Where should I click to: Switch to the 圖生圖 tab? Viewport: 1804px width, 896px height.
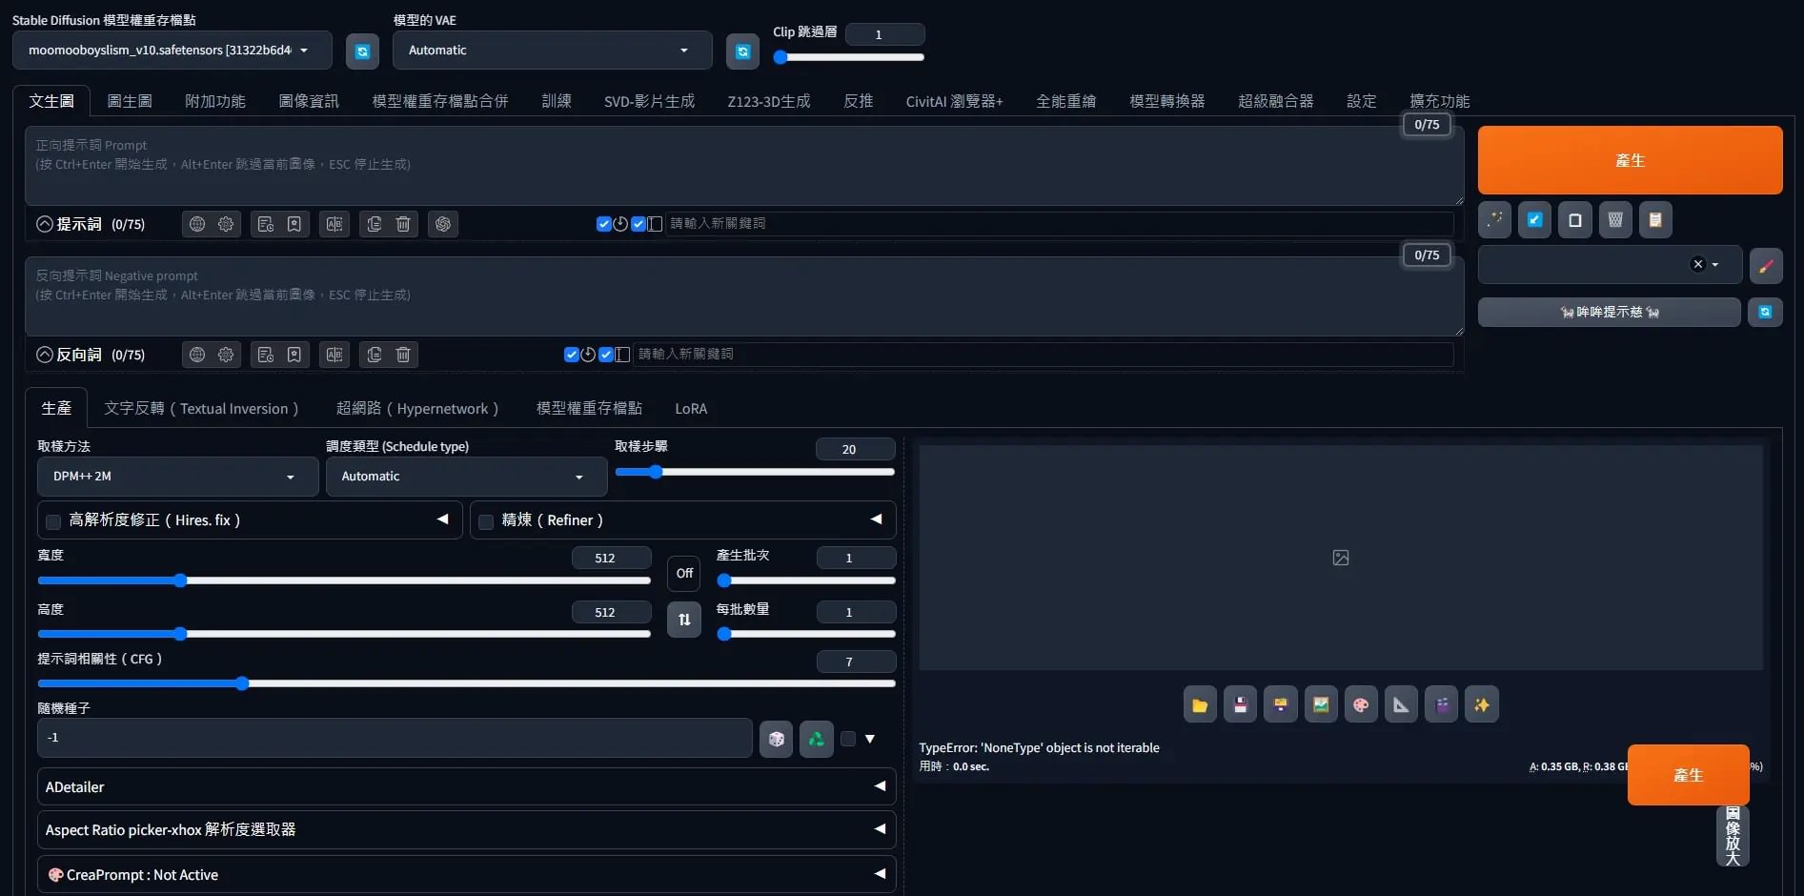point(131,101)
